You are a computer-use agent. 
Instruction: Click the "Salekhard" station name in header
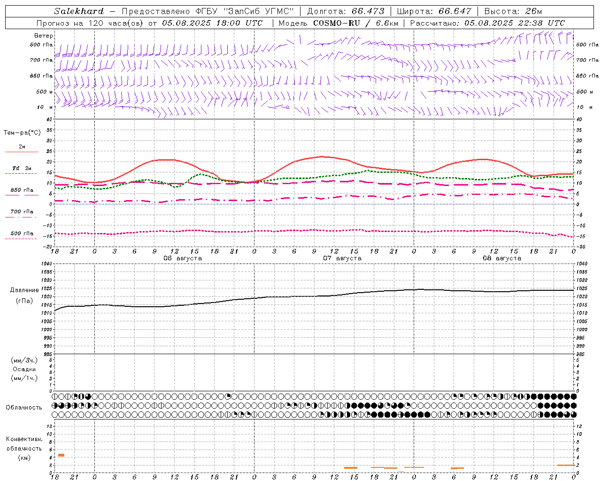(x=79, y=11)
